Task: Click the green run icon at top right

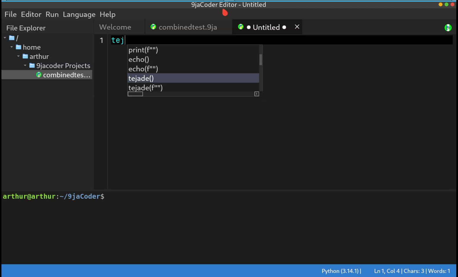Action: coord(448,28)
